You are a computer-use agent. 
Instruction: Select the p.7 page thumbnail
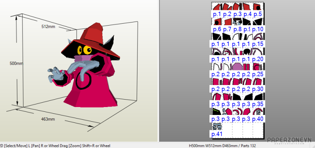227,25
